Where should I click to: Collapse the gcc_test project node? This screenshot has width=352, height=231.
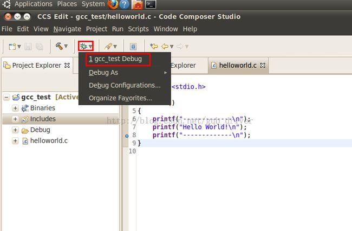point(6,98)
